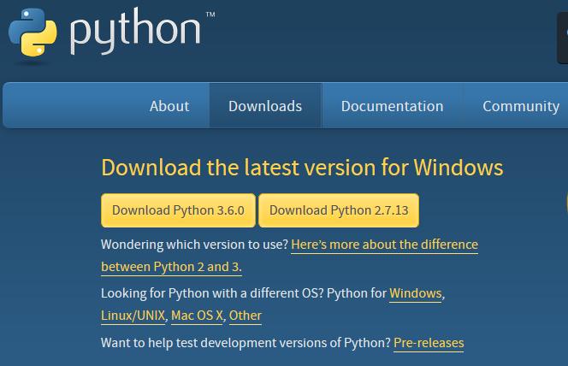
Task: Open 'Here's more about the difference' link
Action: click(x=384, y=245)
